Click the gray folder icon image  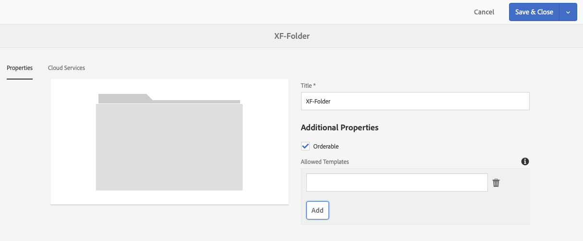[169, 146]
